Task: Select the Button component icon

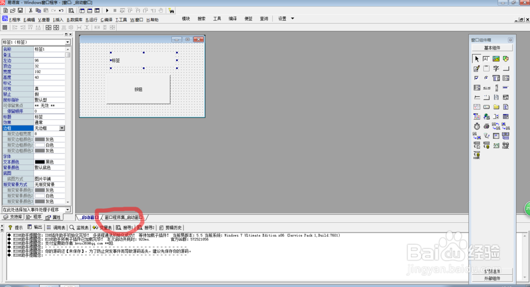Action: click(x=506, y=68)
